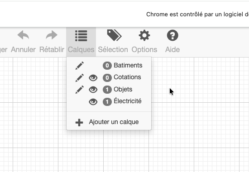Click the pencil icon for Batiments layer
The width and height of the screenshot is (249, 172).
point(80,66)
